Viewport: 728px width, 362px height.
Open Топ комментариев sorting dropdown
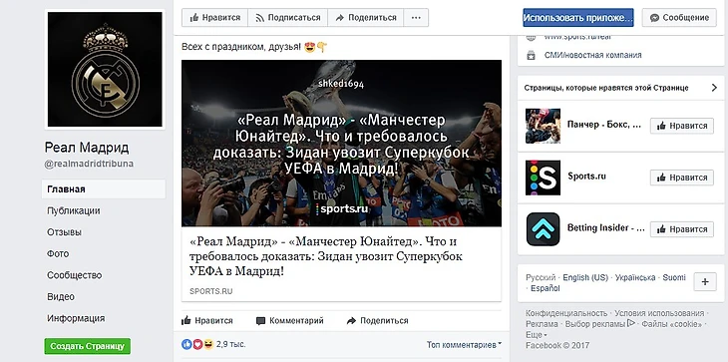pos(465,345)
